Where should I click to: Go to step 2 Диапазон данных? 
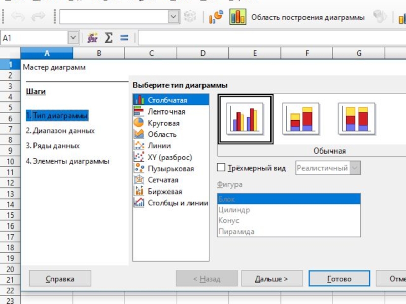click(x=60, y=131)
